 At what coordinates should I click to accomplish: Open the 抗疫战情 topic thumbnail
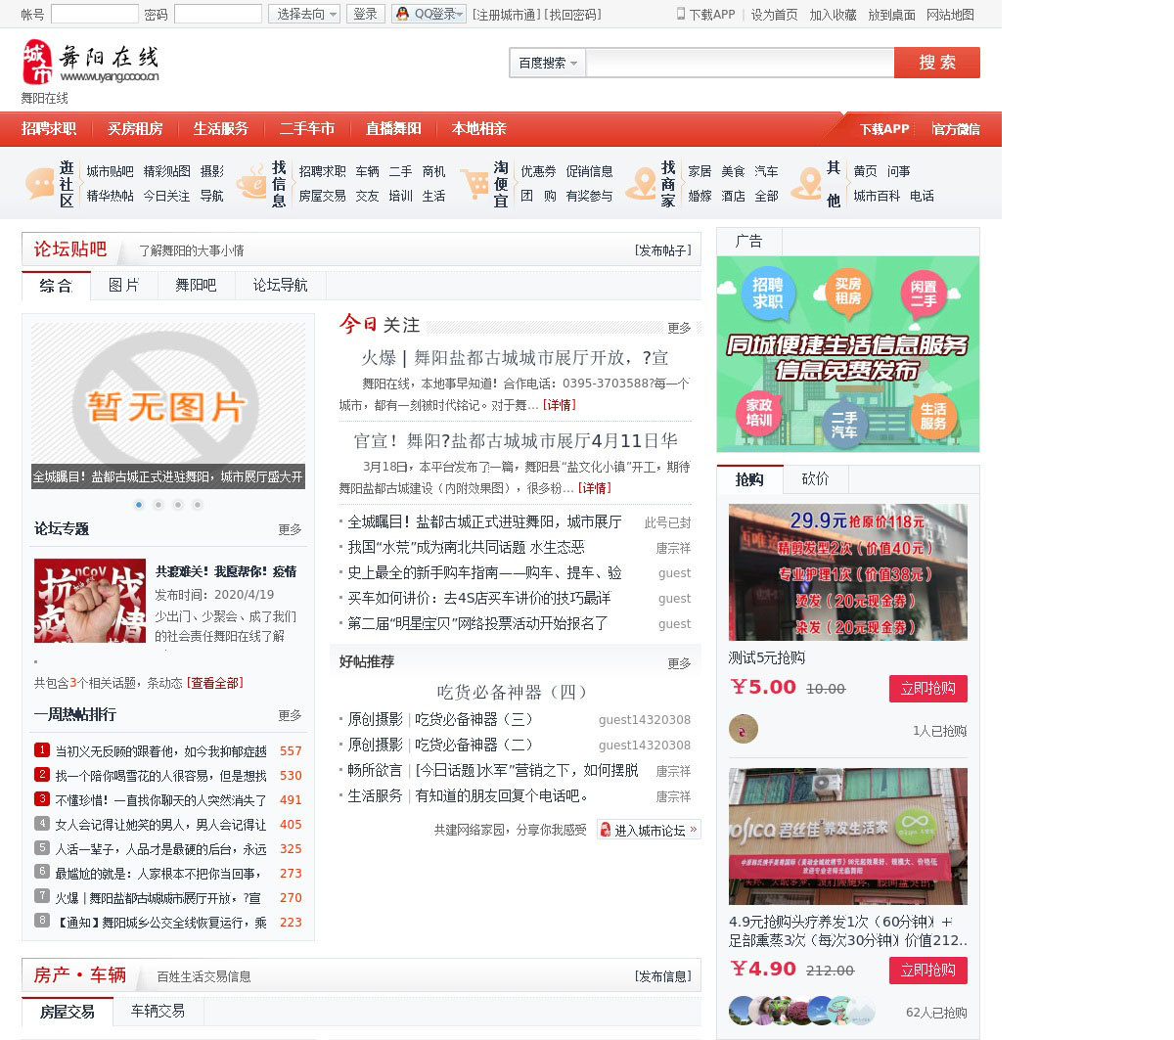[x=90, y=601]
